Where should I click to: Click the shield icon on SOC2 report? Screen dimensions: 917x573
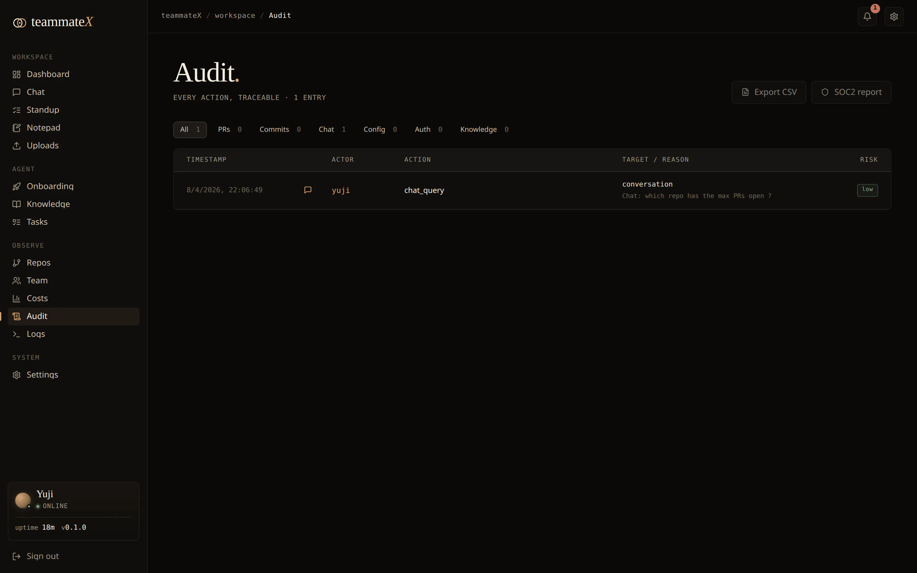825,92
